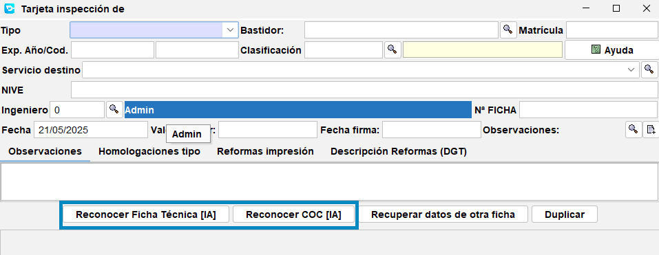Click the Fecha field showing 21/05/2025

[91, 130]
